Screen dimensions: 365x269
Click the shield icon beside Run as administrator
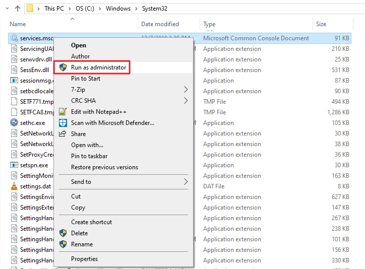coord(63,68)
